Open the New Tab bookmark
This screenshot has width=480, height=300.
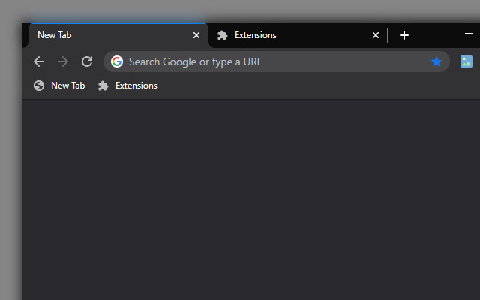59,85
